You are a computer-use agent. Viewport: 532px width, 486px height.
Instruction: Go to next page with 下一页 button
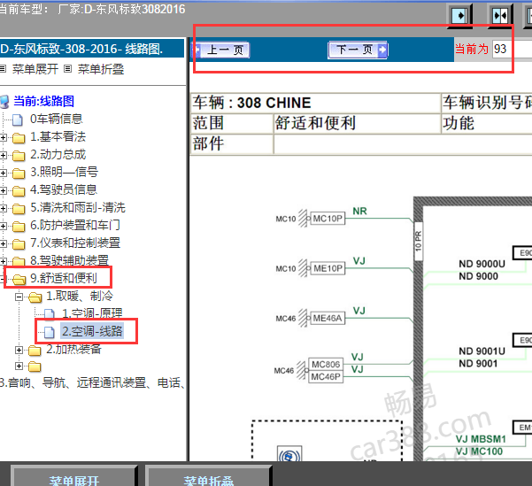358,50
